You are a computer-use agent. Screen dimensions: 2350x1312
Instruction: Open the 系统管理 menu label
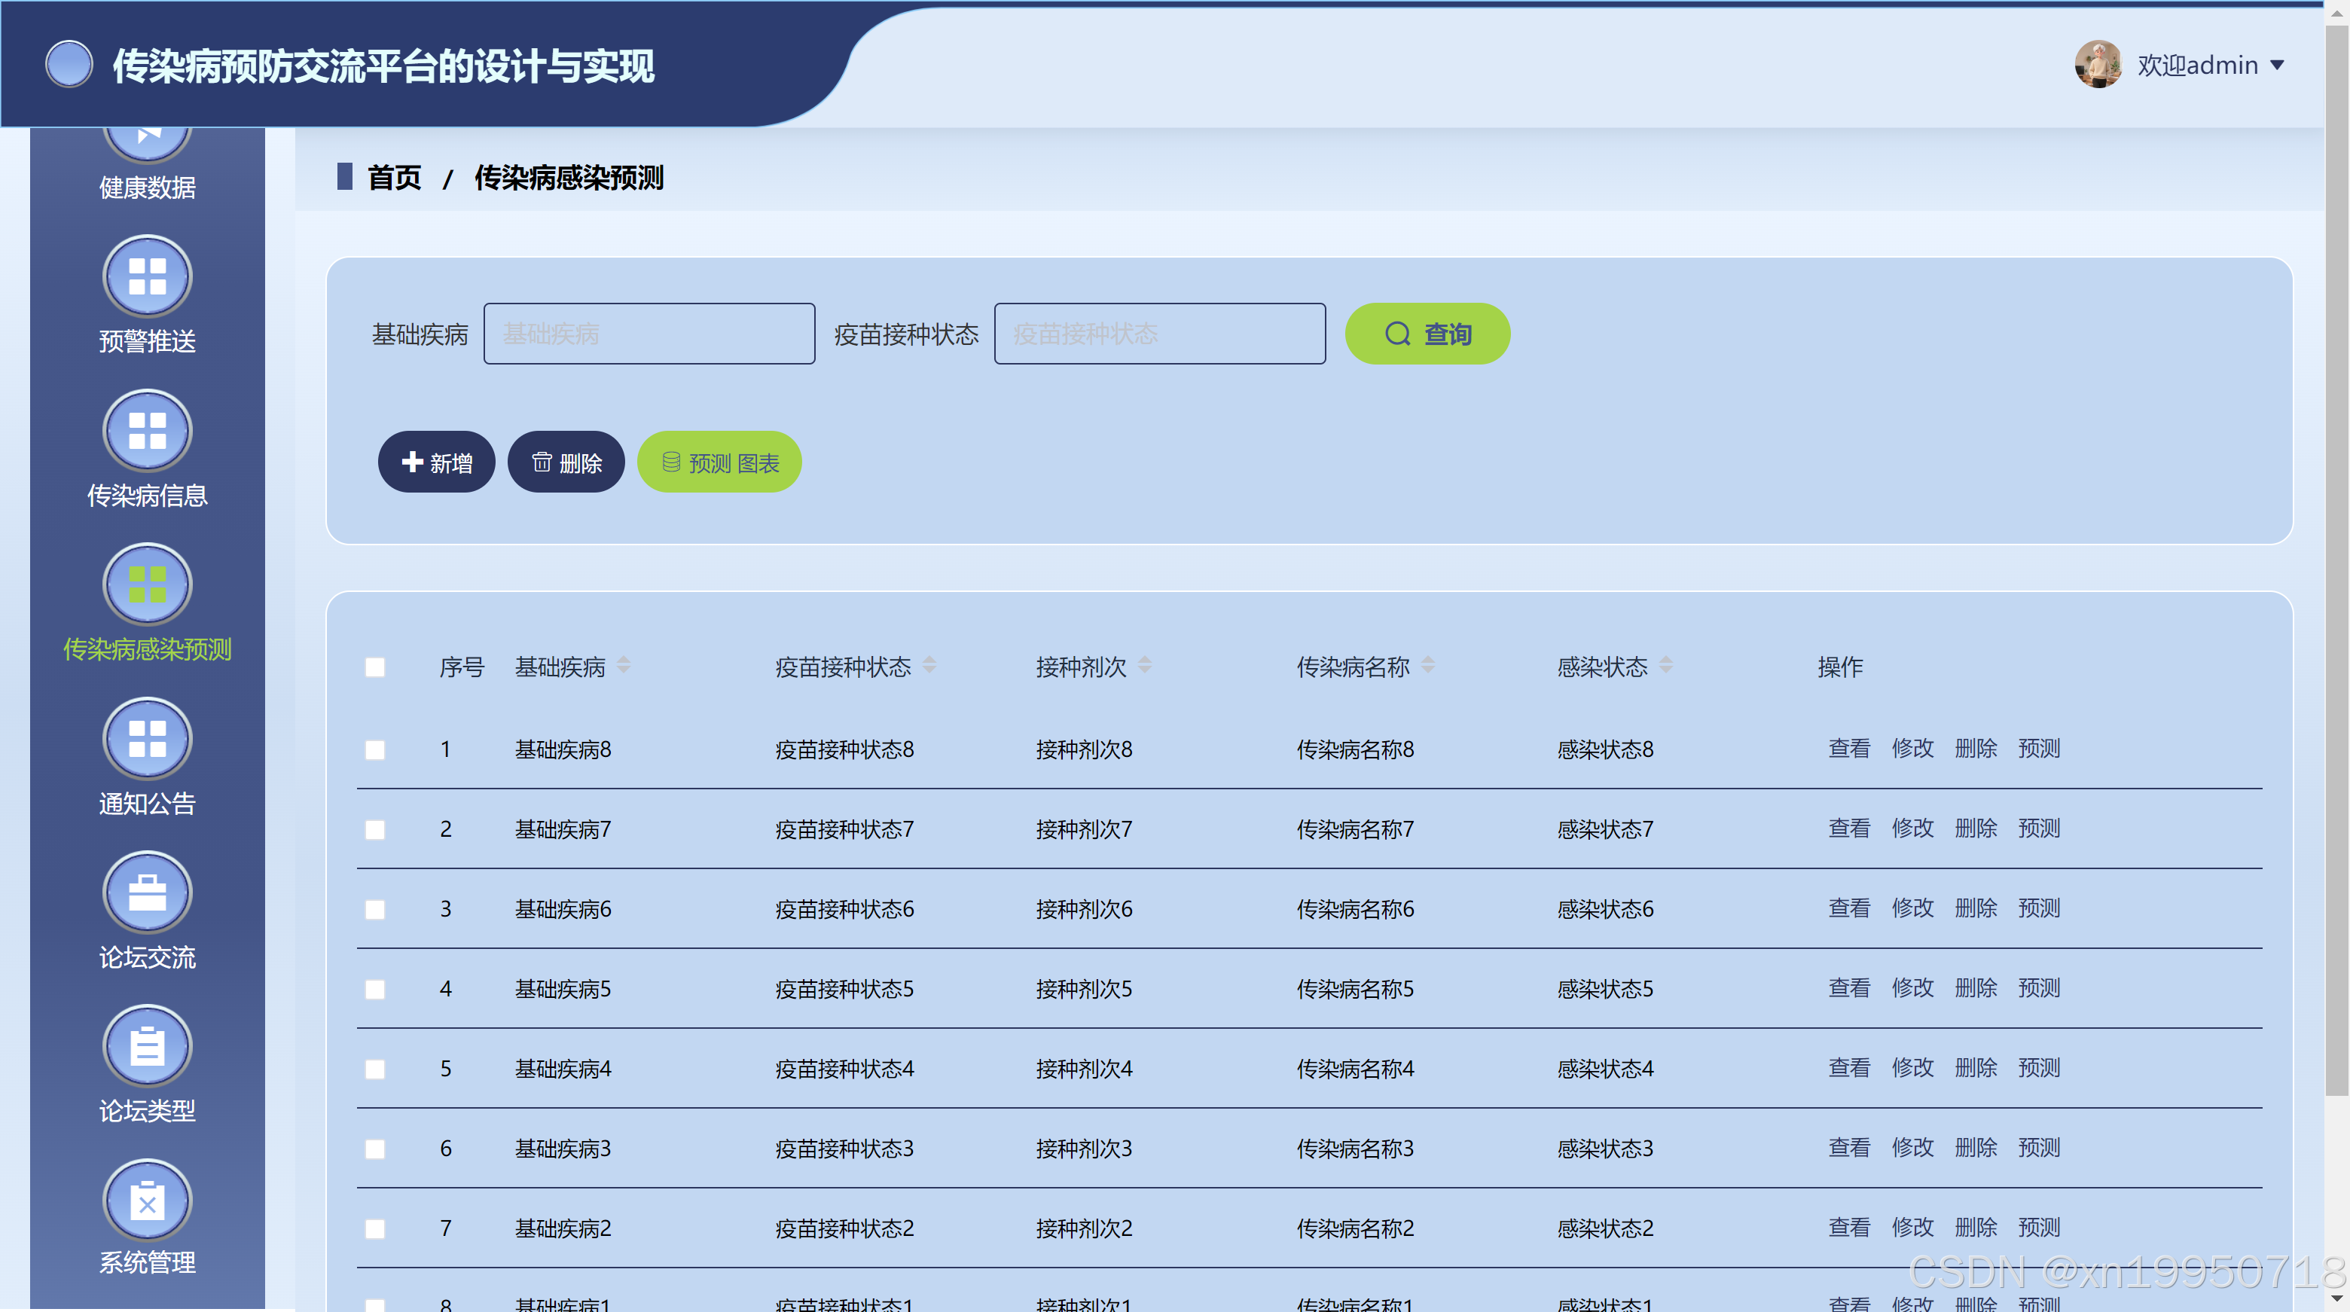click(x=147, y=1263)
